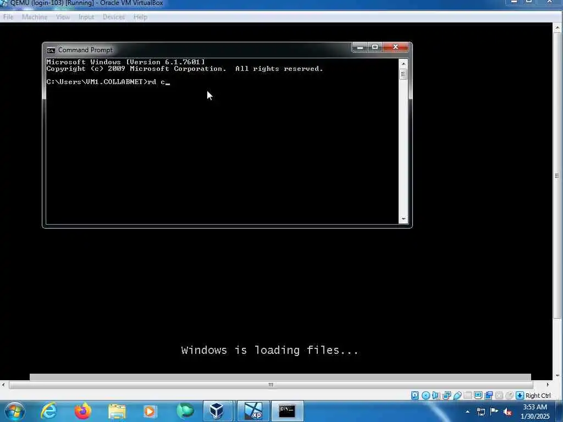563x422 pixels.
Task: Open the green bird application on taskbar
Action: point(185,411)
